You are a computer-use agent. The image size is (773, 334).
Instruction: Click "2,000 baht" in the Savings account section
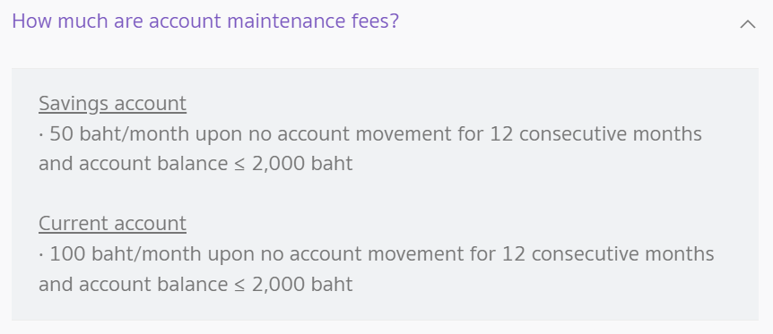(x=302, y=164)
